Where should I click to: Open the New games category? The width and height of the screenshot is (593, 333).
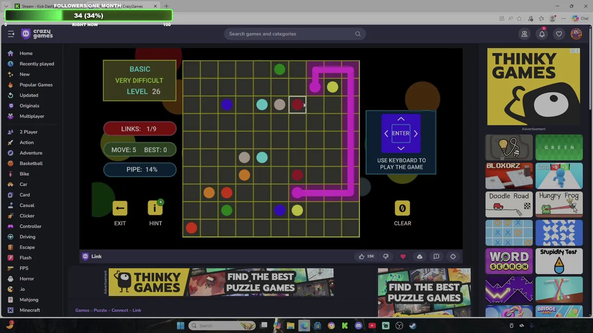(25, 74)
